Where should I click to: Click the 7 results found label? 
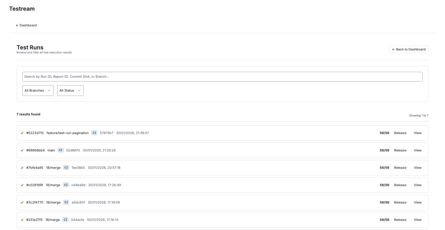click(x=28, y=114)
